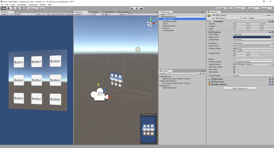Click the Background color eyedropper icon
The height and width of the screenshot is (148, 274).
point(272,37)
